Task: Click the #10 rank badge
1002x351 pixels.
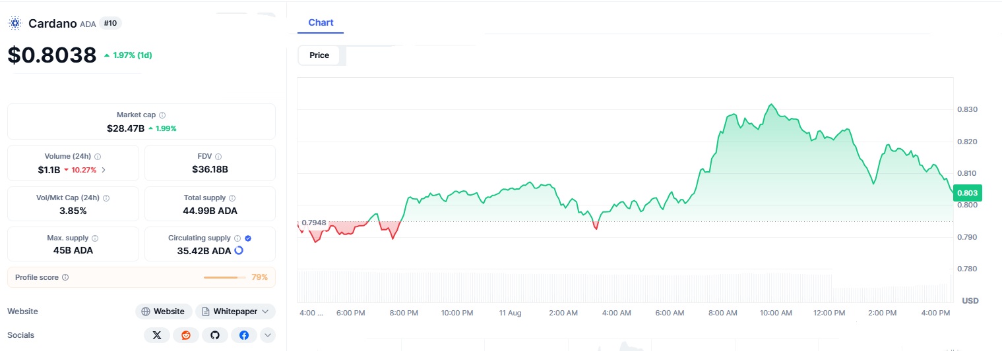Action: 111,24
